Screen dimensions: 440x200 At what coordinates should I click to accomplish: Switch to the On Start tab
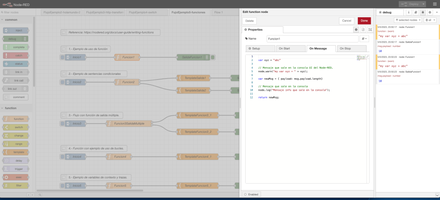[290, 49]
